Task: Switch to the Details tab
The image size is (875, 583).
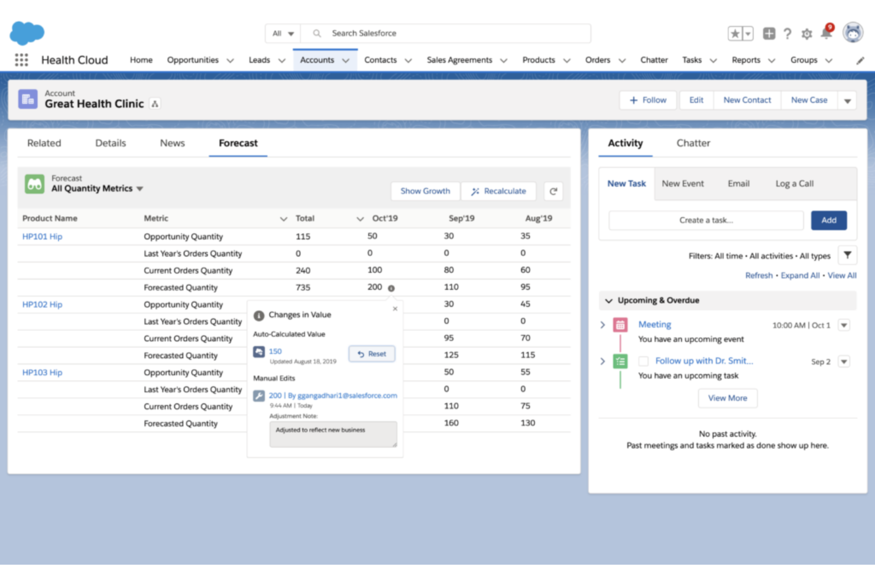Action: click(111, 143)
